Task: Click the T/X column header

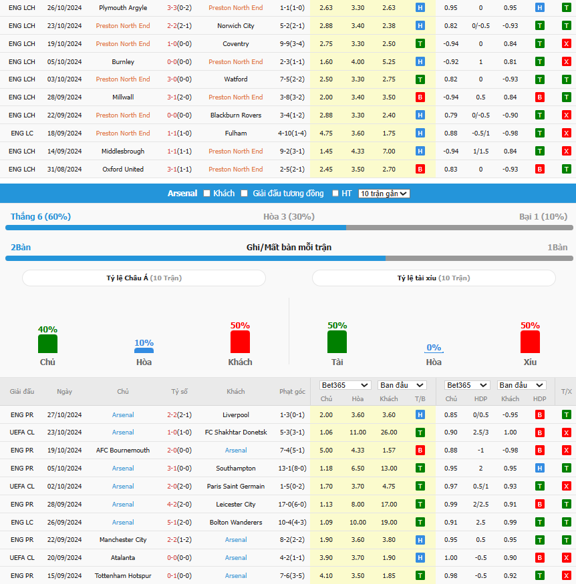Action: (566, 391)
